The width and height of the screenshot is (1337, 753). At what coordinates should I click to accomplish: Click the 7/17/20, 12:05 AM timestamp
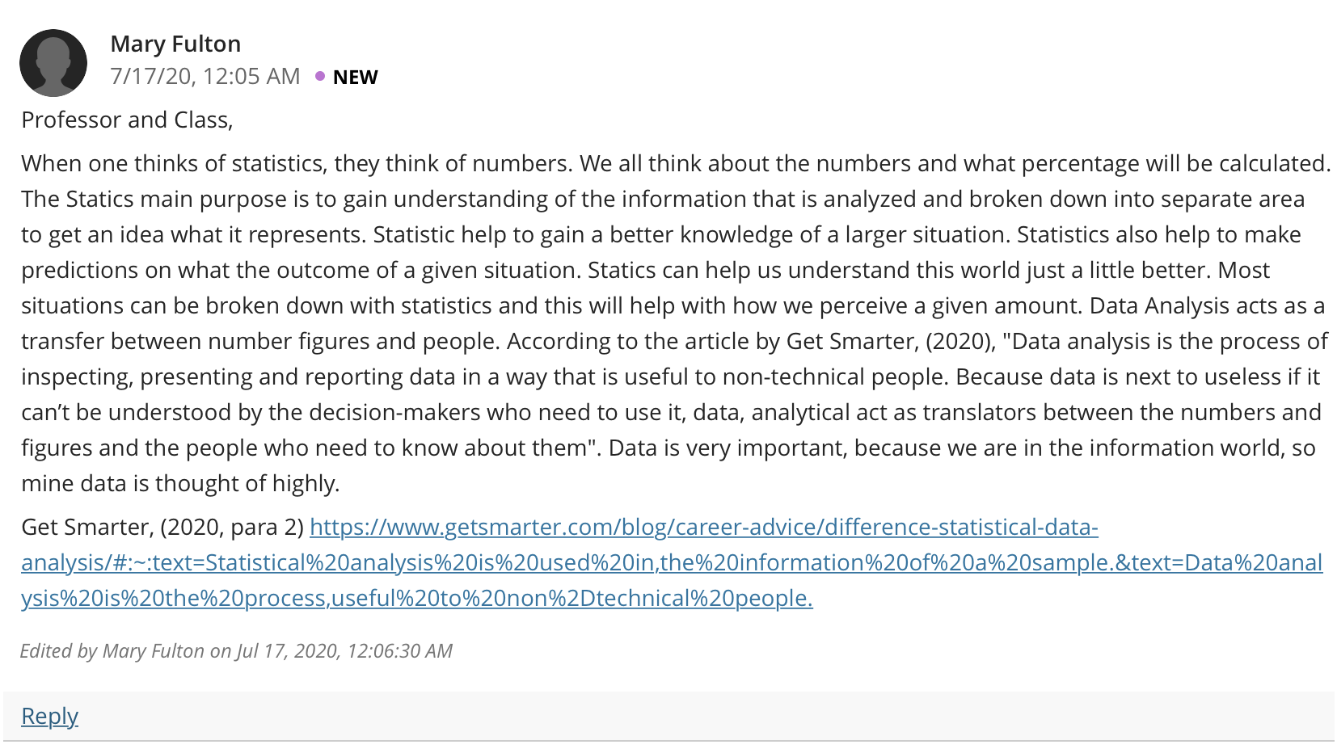pyautogui.click(x=205, y=77)
